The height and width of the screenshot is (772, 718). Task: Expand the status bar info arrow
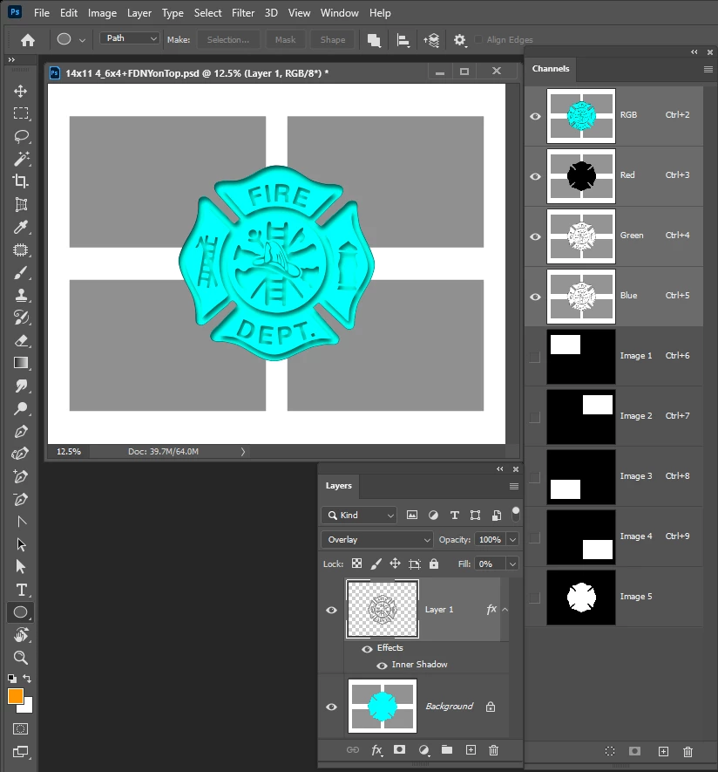coord(242,452)
